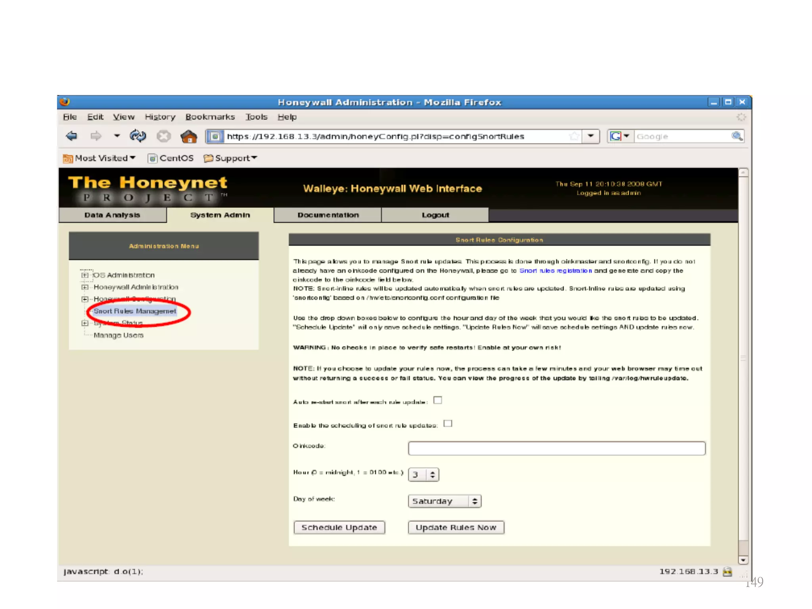Click the Oinkcode input field
812x609 pixels.
[x=556, y=448]
